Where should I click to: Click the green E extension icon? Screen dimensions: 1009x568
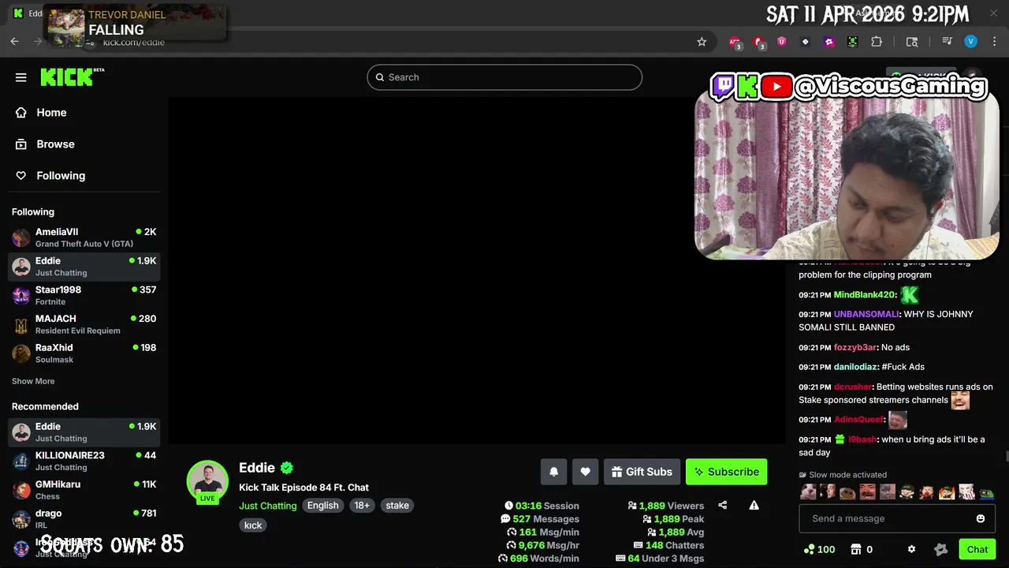pyautogui.click(x=853, y=42)
